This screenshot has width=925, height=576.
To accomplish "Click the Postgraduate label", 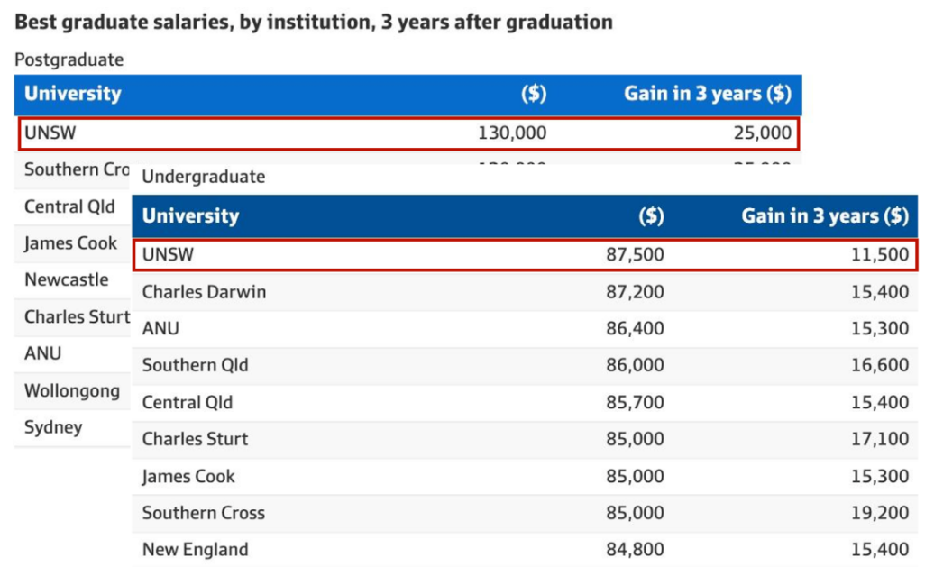I will (x=69, y=59).
